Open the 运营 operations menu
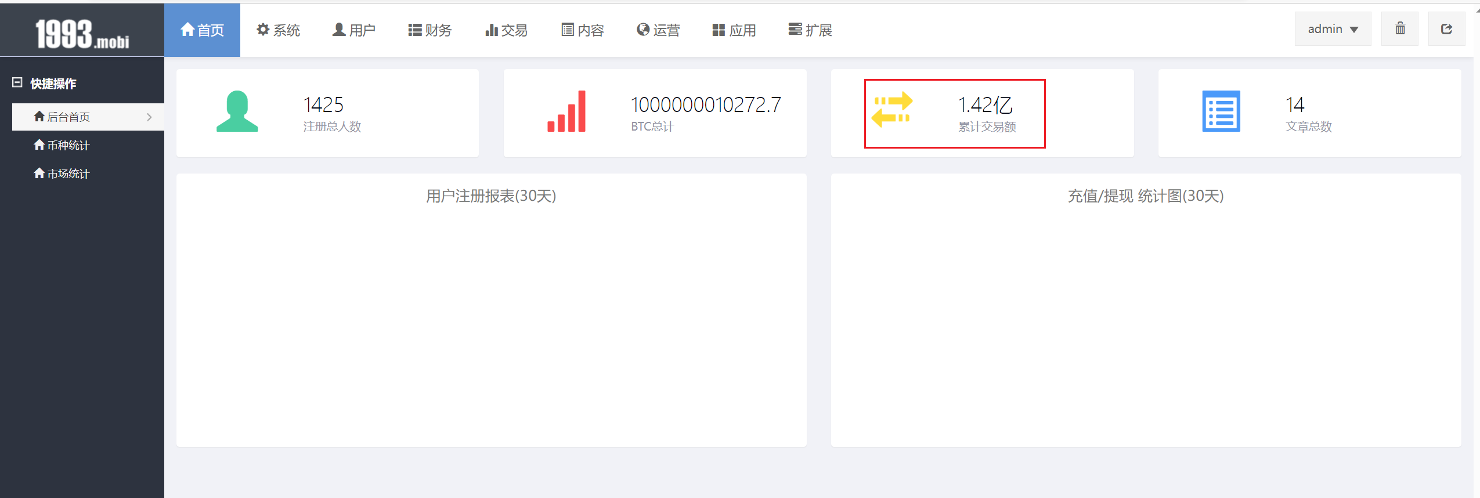 [658, 30]
